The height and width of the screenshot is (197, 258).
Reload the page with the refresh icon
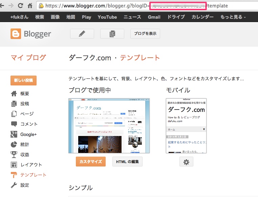tap(20, 6)
